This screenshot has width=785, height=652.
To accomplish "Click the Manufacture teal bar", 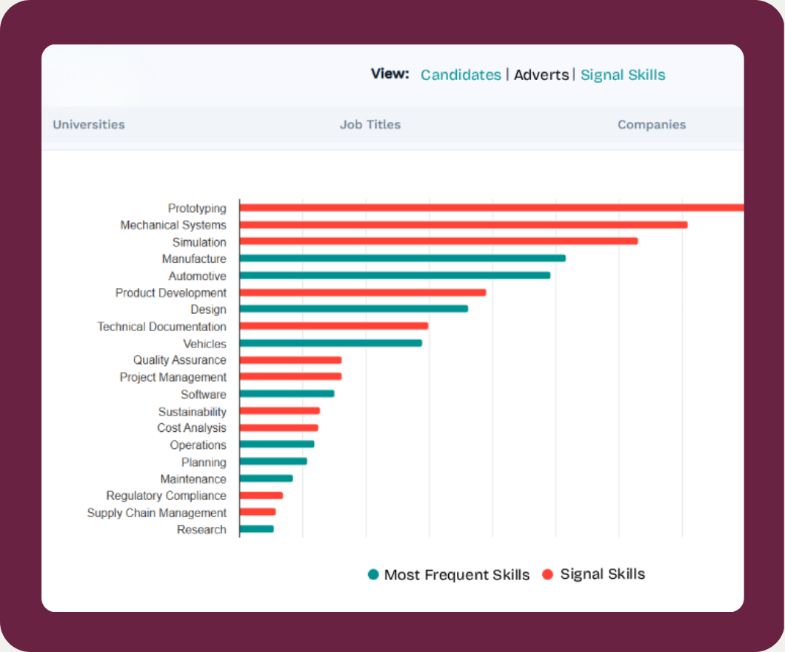I will pos(402,259).
